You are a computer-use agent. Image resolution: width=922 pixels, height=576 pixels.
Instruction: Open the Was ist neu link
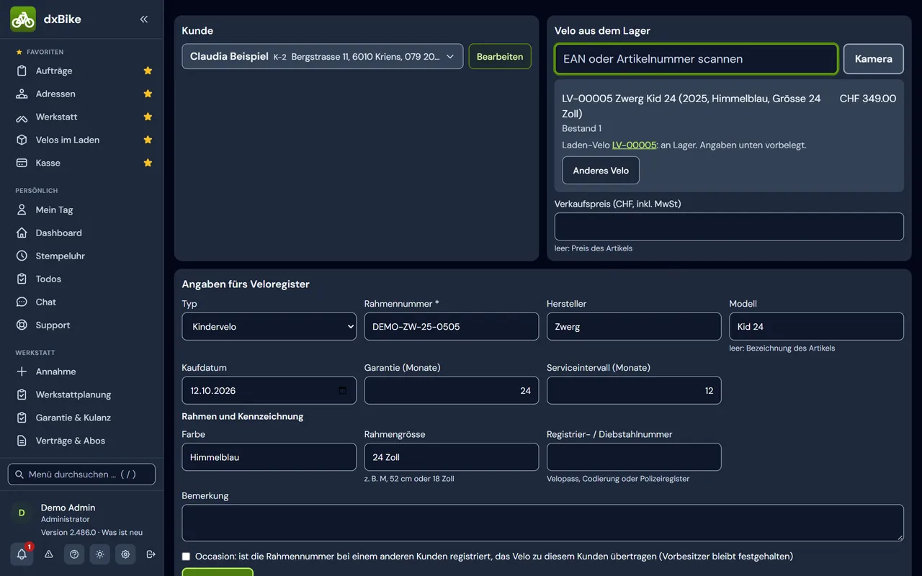coord(122,532)
